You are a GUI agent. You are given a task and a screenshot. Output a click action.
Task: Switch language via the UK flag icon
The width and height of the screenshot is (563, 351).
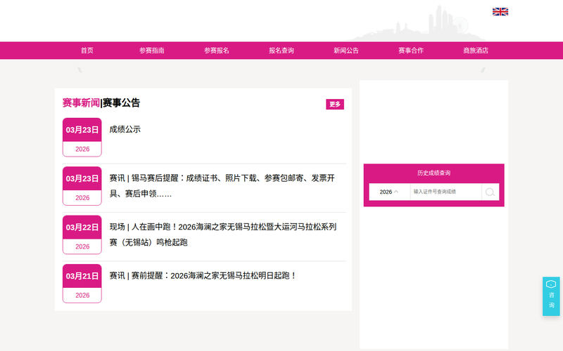[500, 12]
